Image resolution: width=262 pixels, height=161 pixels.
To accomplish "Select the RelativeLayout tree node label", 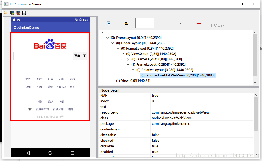I will pos(165,70).
